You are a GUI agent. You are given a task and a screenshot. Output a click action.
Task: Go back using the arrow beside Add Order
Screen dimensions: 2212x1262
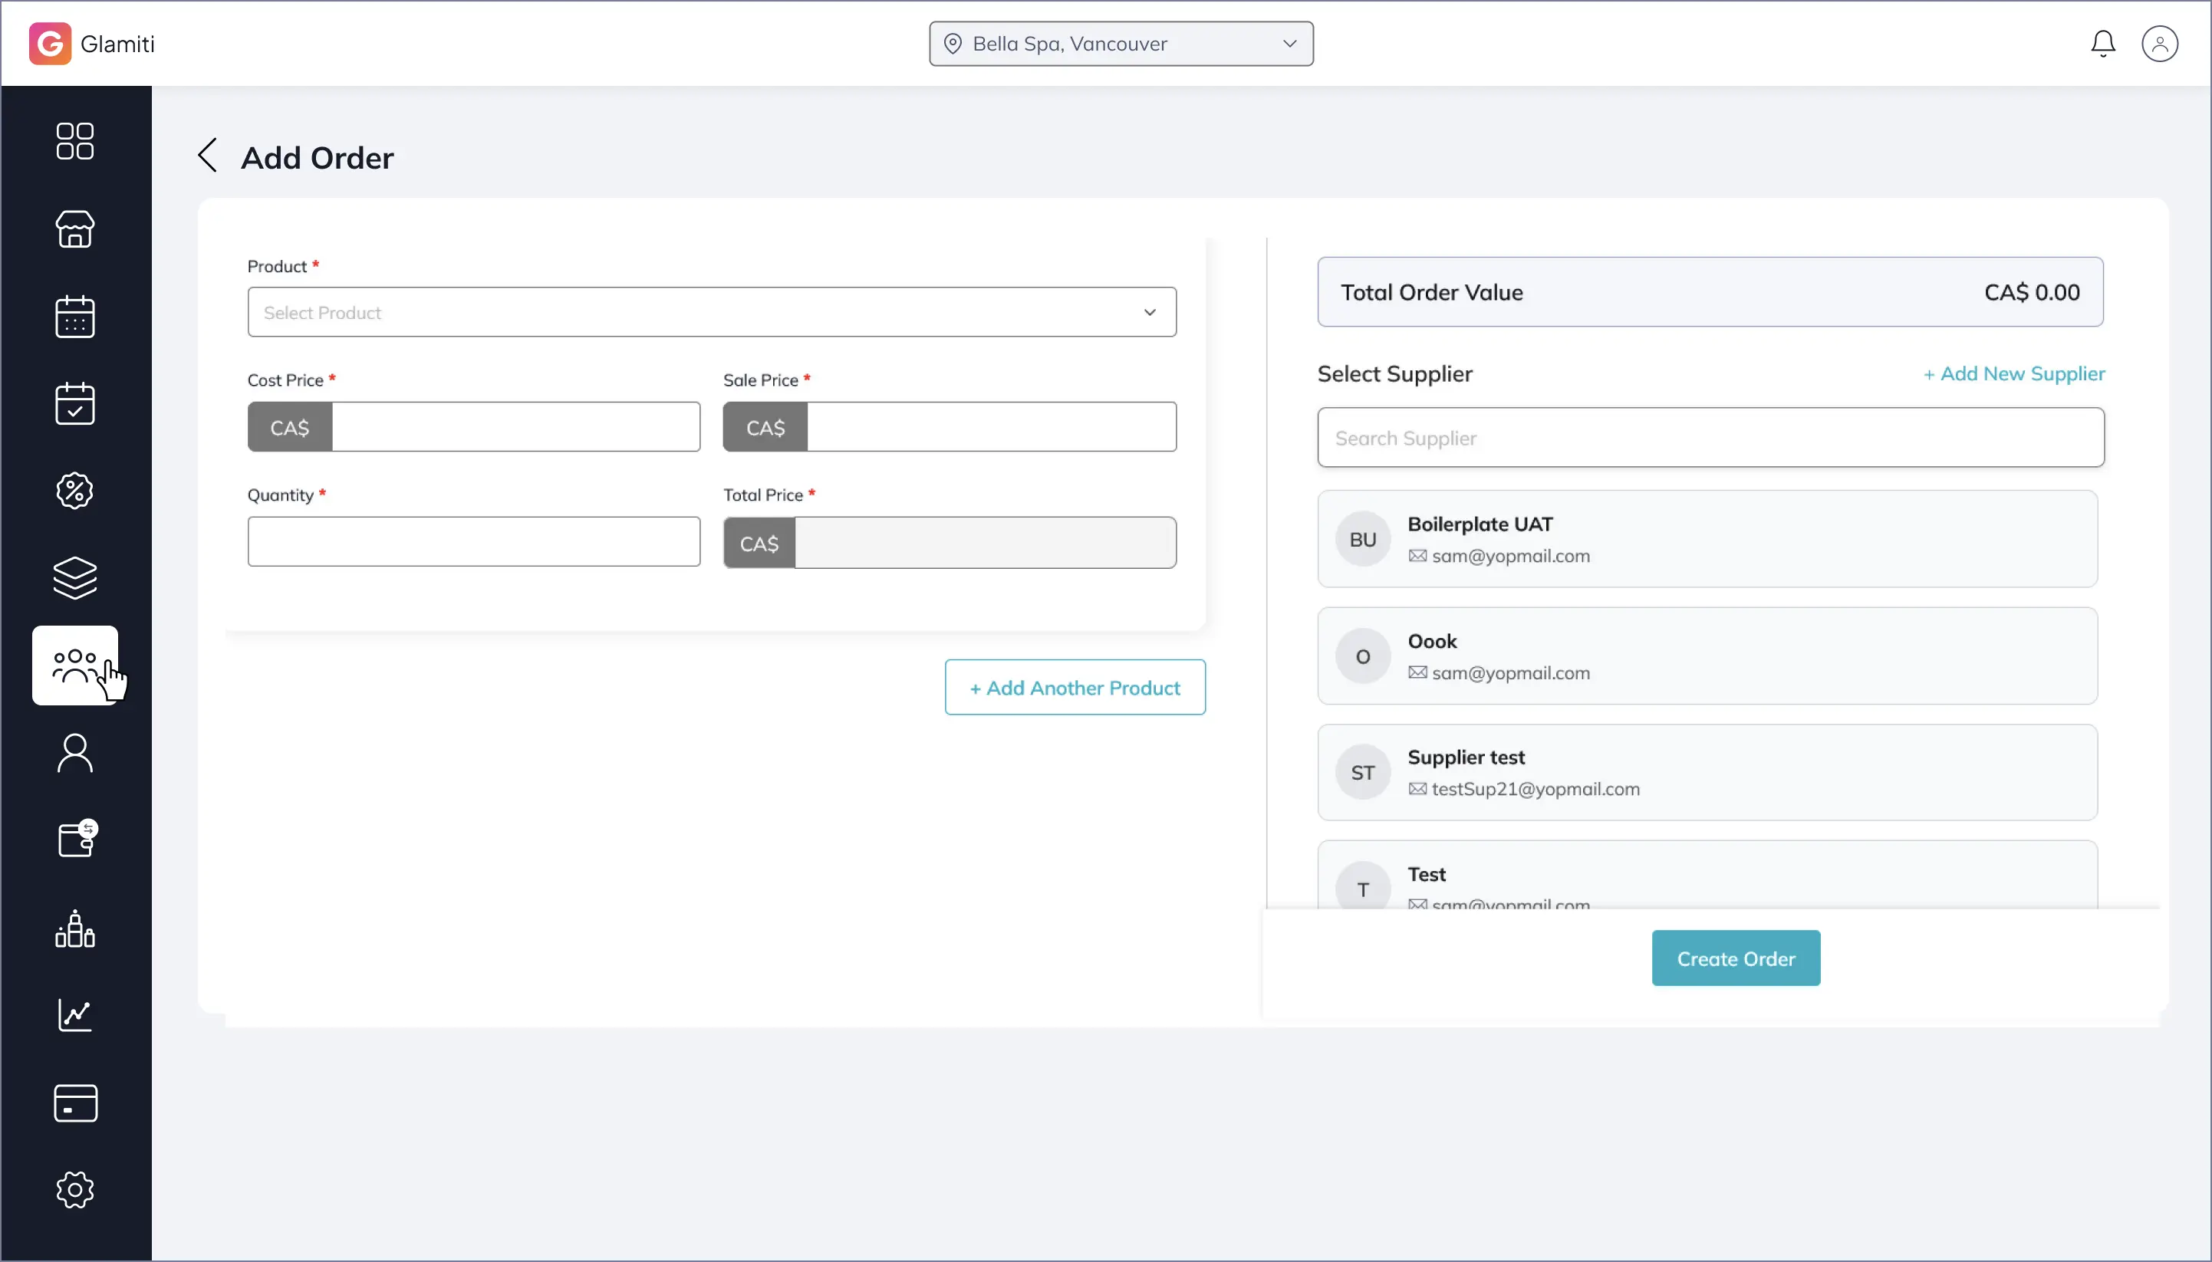[x=207, y=156]
